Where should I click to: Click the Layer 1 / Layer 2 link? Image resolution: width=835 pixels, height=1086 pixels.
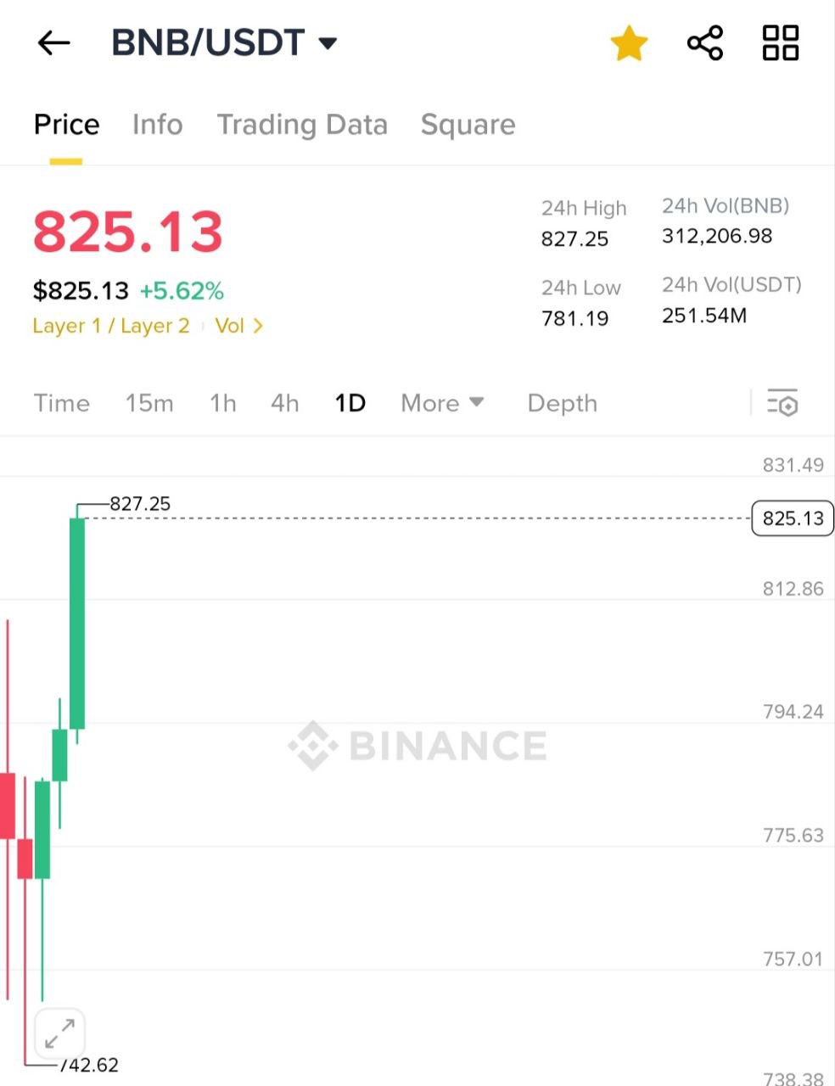click(x=110, y=326)
